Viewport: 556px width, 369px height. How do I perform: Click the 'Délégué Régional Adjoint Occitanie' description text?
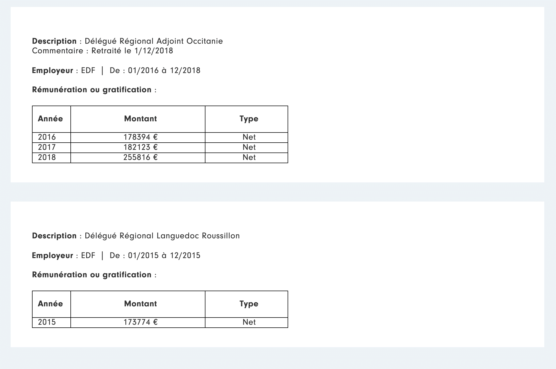(x=154, y=41)
